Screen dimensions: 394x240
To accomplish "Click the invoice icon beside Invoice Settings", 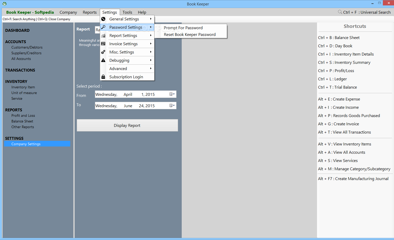I will coord(103,44).
